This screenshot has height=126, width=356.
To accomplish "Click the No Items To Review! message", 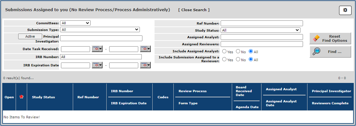I will tap(22, 117).
